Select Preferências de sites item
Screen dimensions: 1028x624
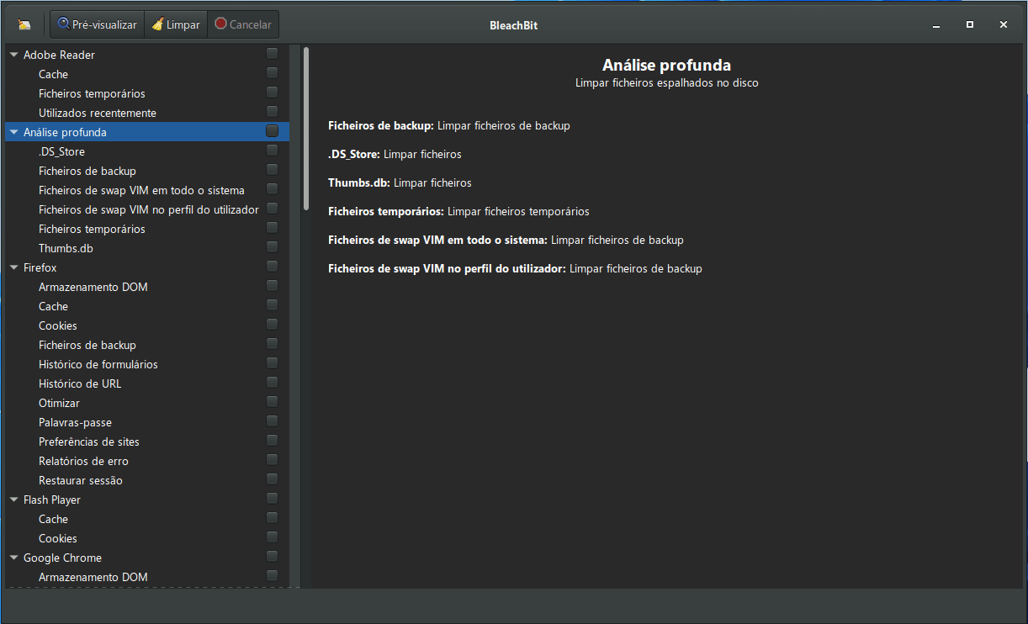[147, 442]
